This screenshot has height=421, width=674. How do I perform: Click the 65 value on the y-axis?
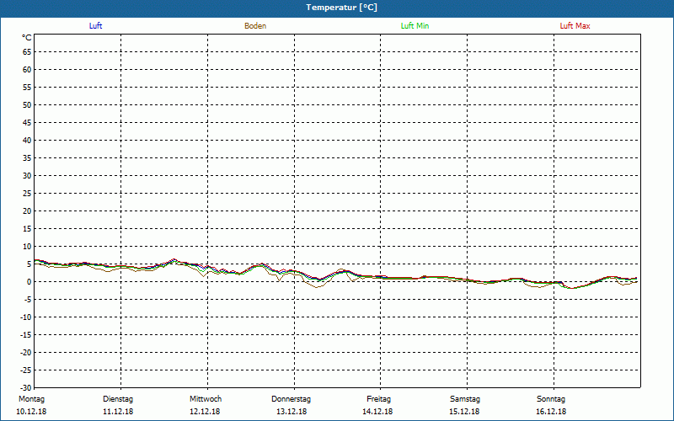pos(27,52)
